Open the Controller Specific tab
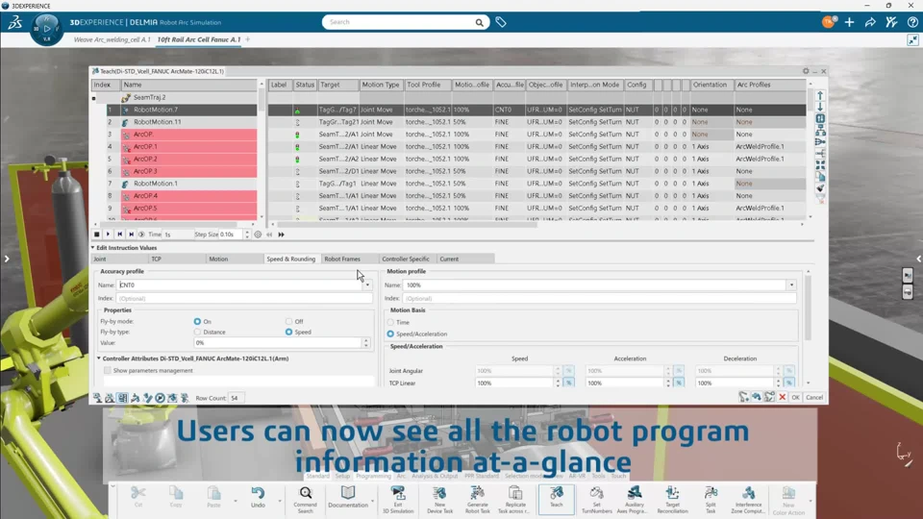923x519 pixels. (x=406, y=259)
